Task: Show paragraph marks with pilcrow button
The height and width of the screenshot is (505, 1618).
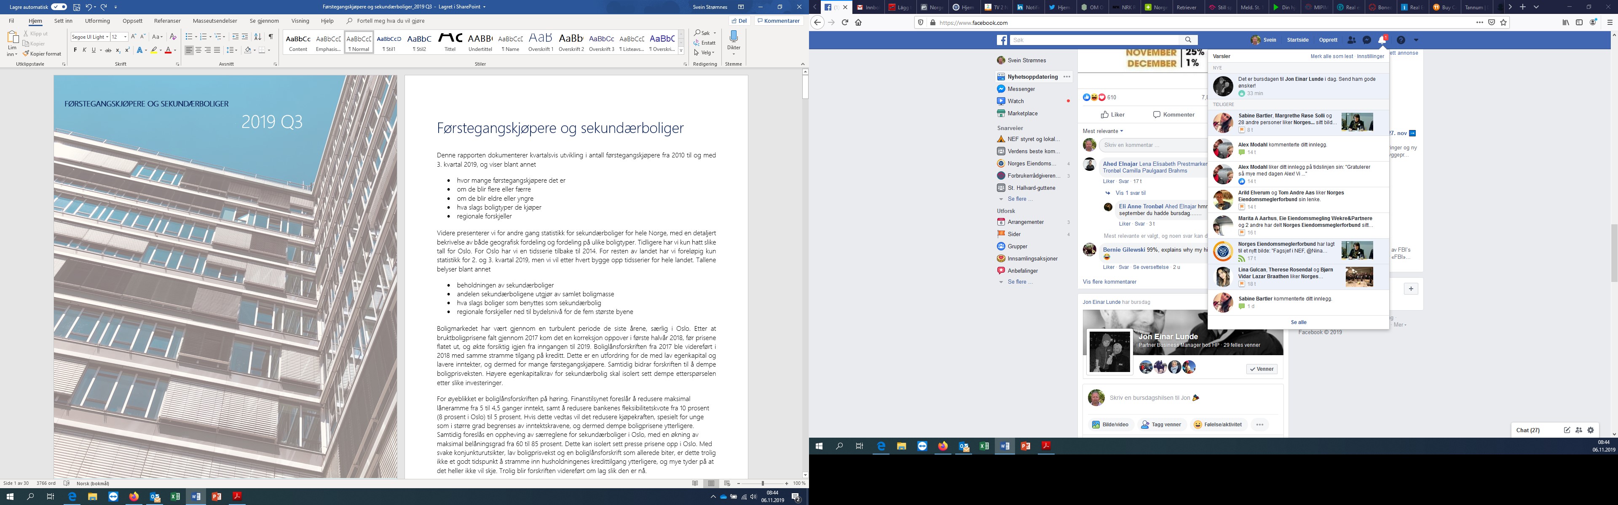Action: (x=271, y=37)
